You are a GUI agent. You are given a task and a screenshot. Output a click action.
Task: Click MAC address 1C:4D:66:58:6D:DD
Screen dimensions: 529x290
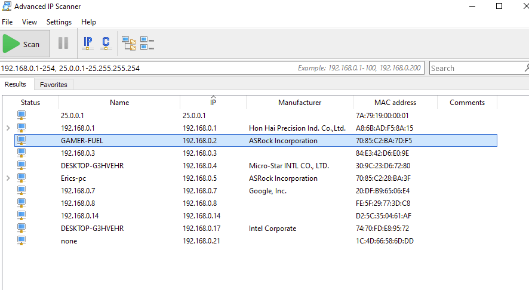coord(385,241)
